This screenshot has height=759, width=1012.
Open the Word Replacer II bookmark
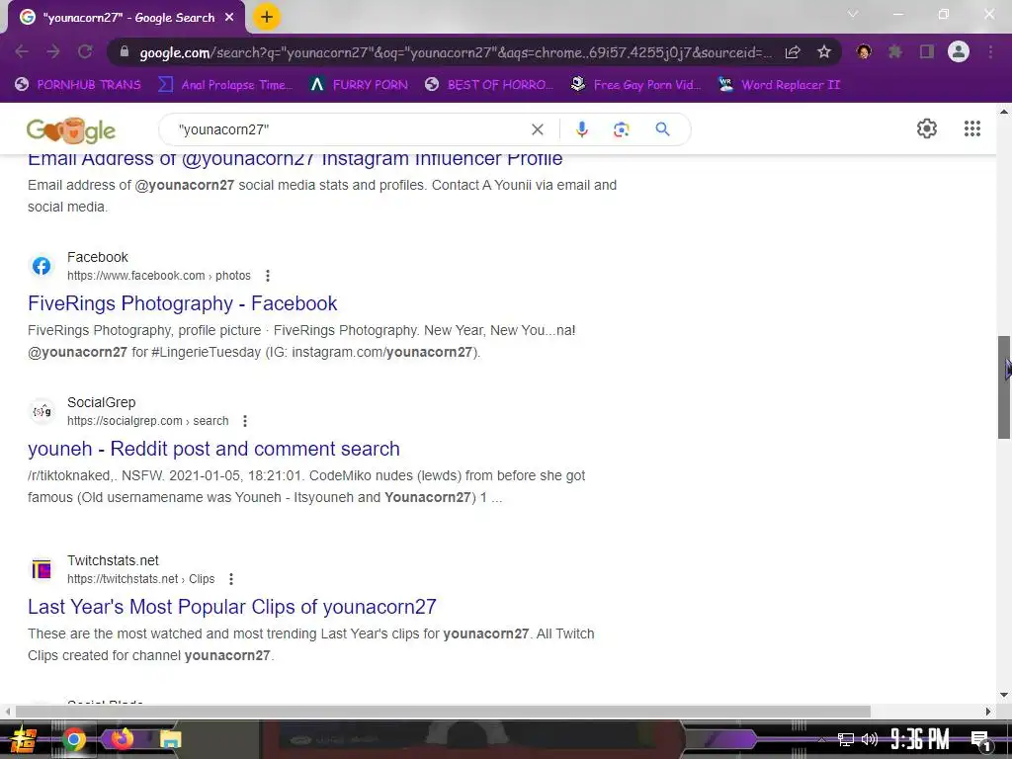click(x=779, y=85)
